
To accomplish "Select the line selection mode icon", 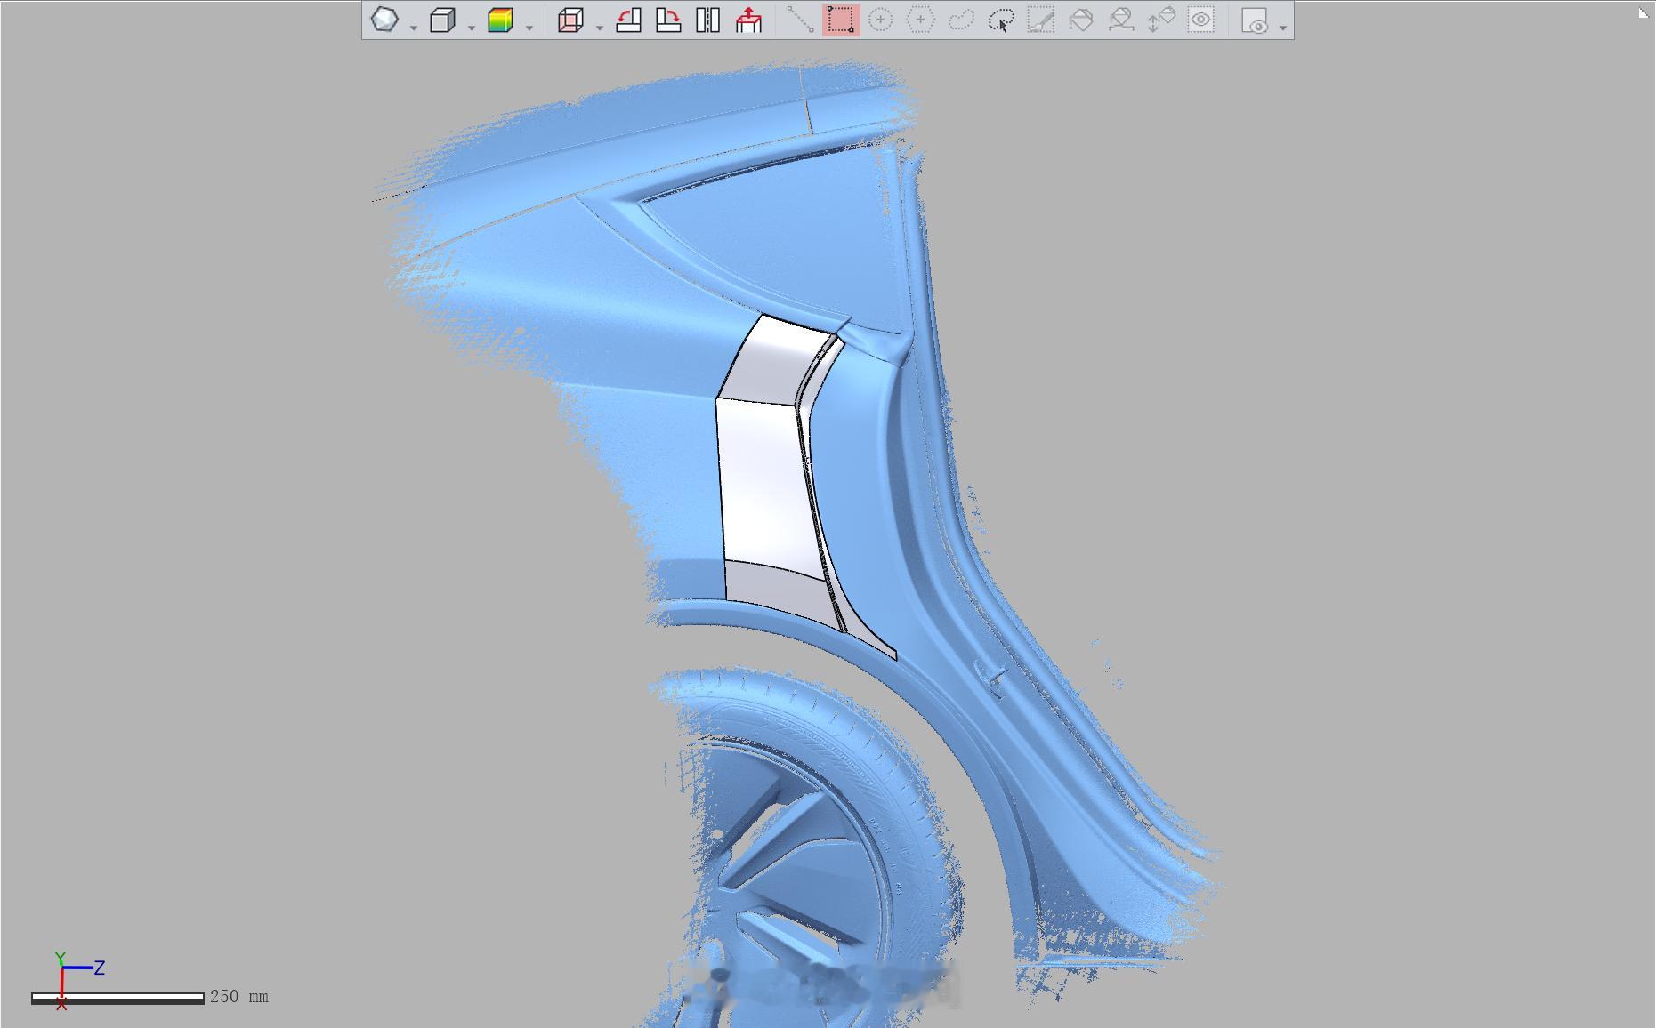I will (800, 20).
